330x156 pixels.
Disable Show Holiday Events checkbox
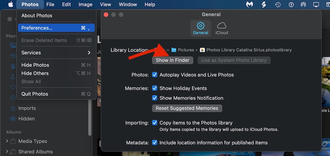tap(155, 88)
